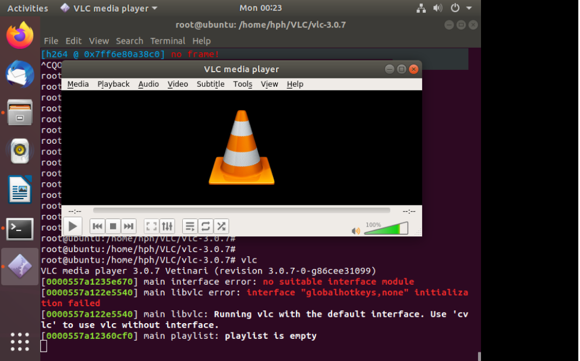Screen dimensions: 580x361
Task: Show extended settings (equalizer sliders icon)
Action: tap(167, 226)
